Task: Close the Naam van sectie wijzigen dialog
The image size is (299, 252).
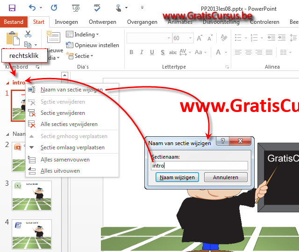Action: pos(240,141)
